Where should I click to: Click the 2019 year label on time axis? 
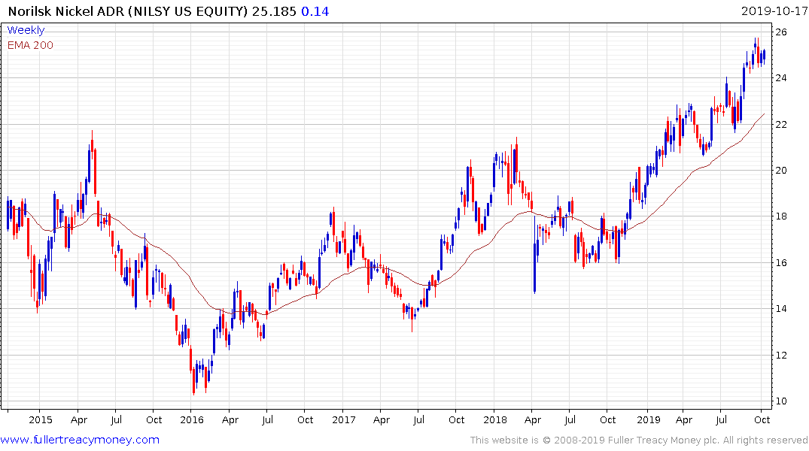pyautogui.click(x=649, y=419)
